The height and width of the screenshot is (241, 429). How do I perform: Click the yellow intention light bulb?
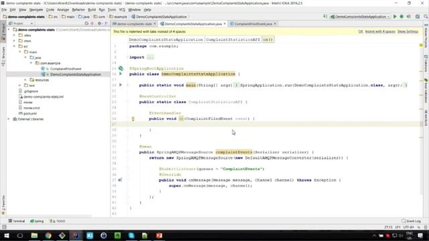click(133, 118)
